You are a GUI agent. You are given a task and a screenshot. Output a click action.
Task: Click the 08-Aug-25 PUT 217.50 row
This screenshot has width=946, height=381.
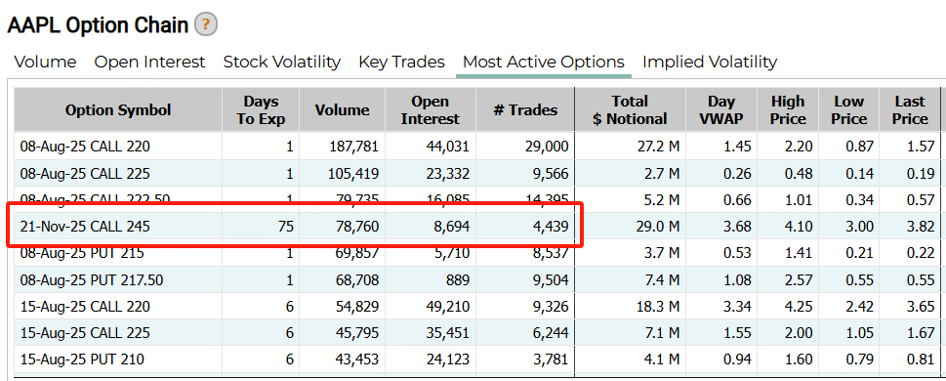click(476, 279)
